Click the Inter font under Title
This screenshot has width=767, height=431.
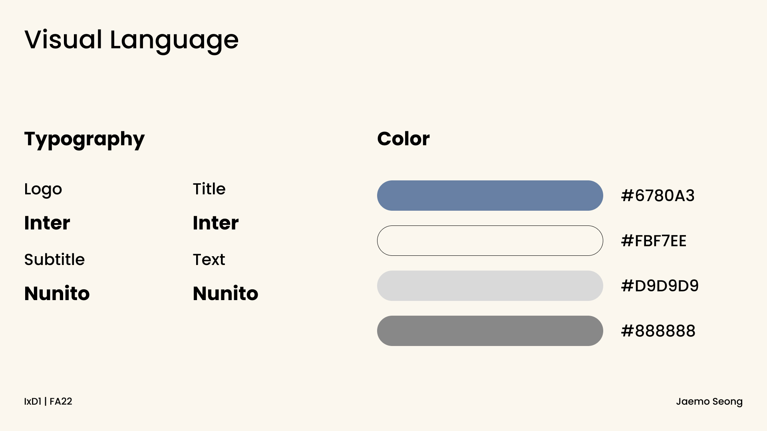point(216,223)
